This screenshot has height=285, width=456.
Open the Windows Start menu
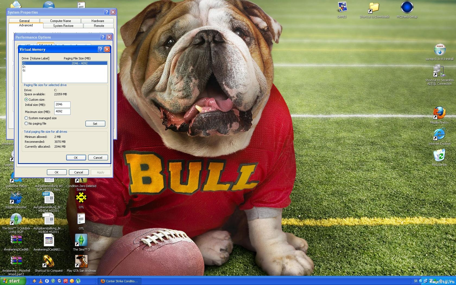(13, 281)
